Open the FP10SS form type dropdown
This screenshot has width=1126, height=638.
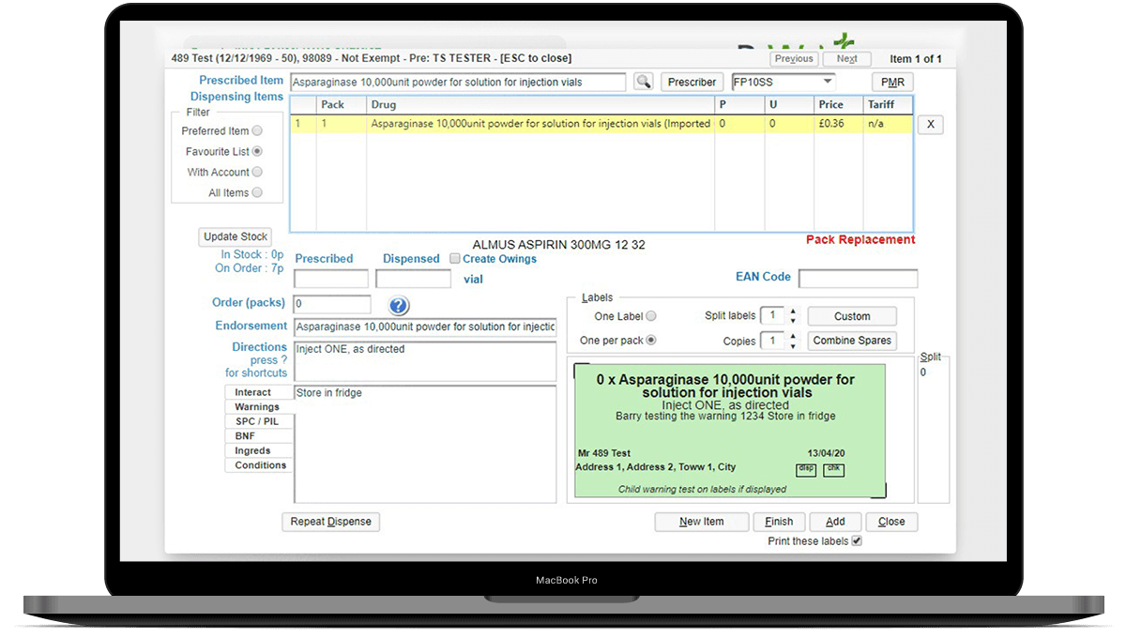point(827,83)
